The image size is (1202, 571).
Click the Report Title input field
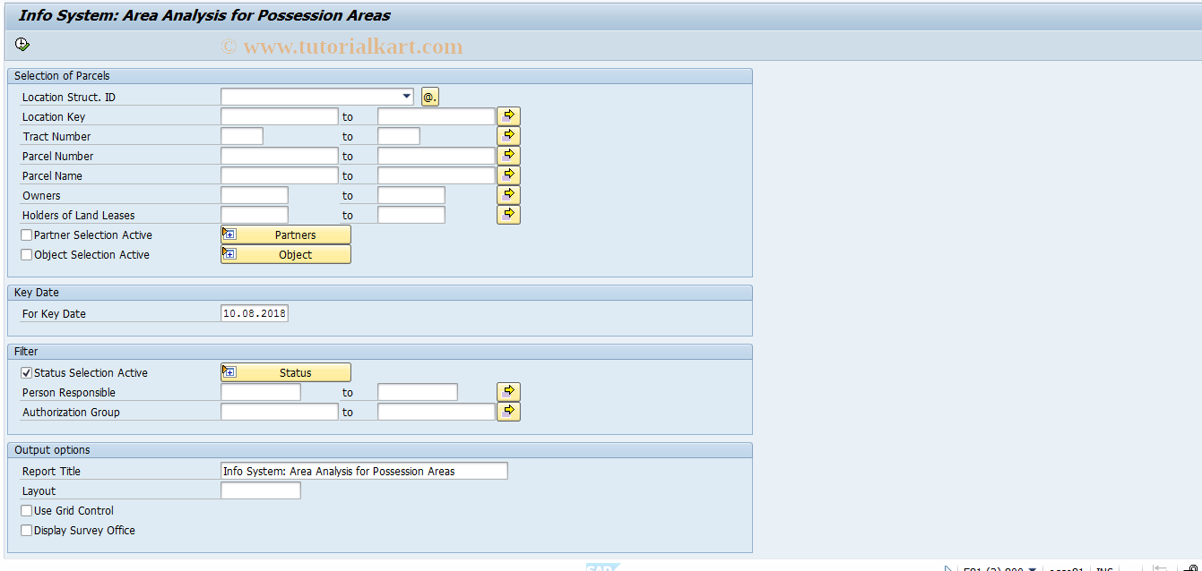[x=364, y=471]
